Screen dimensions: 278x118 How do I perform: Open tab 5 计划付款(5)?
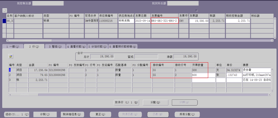(97, 47)
